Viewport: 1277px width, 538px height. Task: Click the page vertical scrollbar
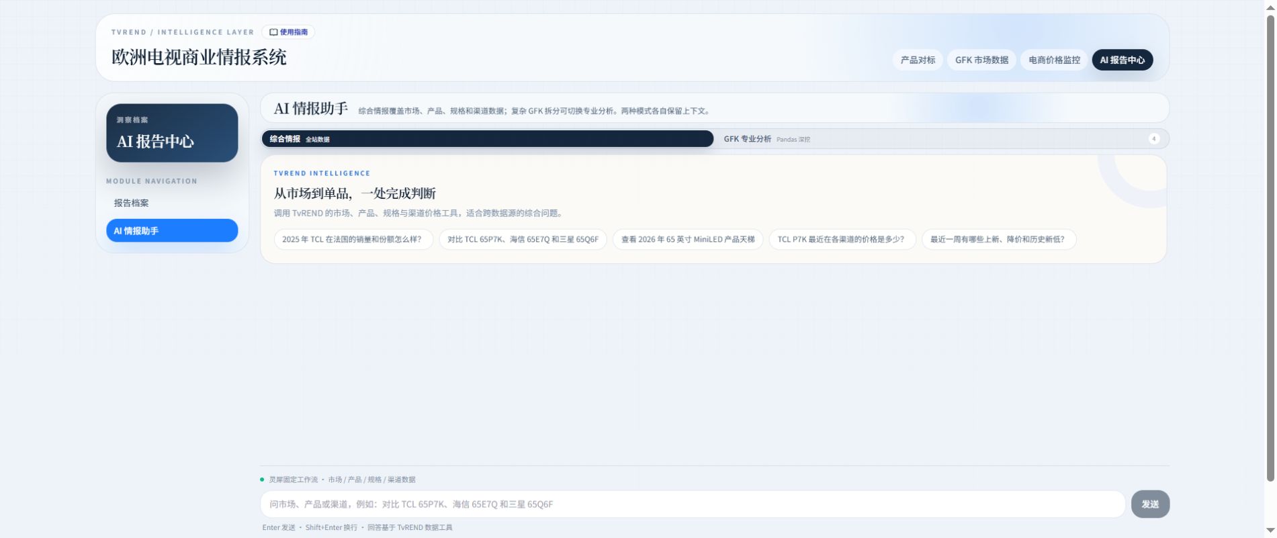[x=1270, y=247]
